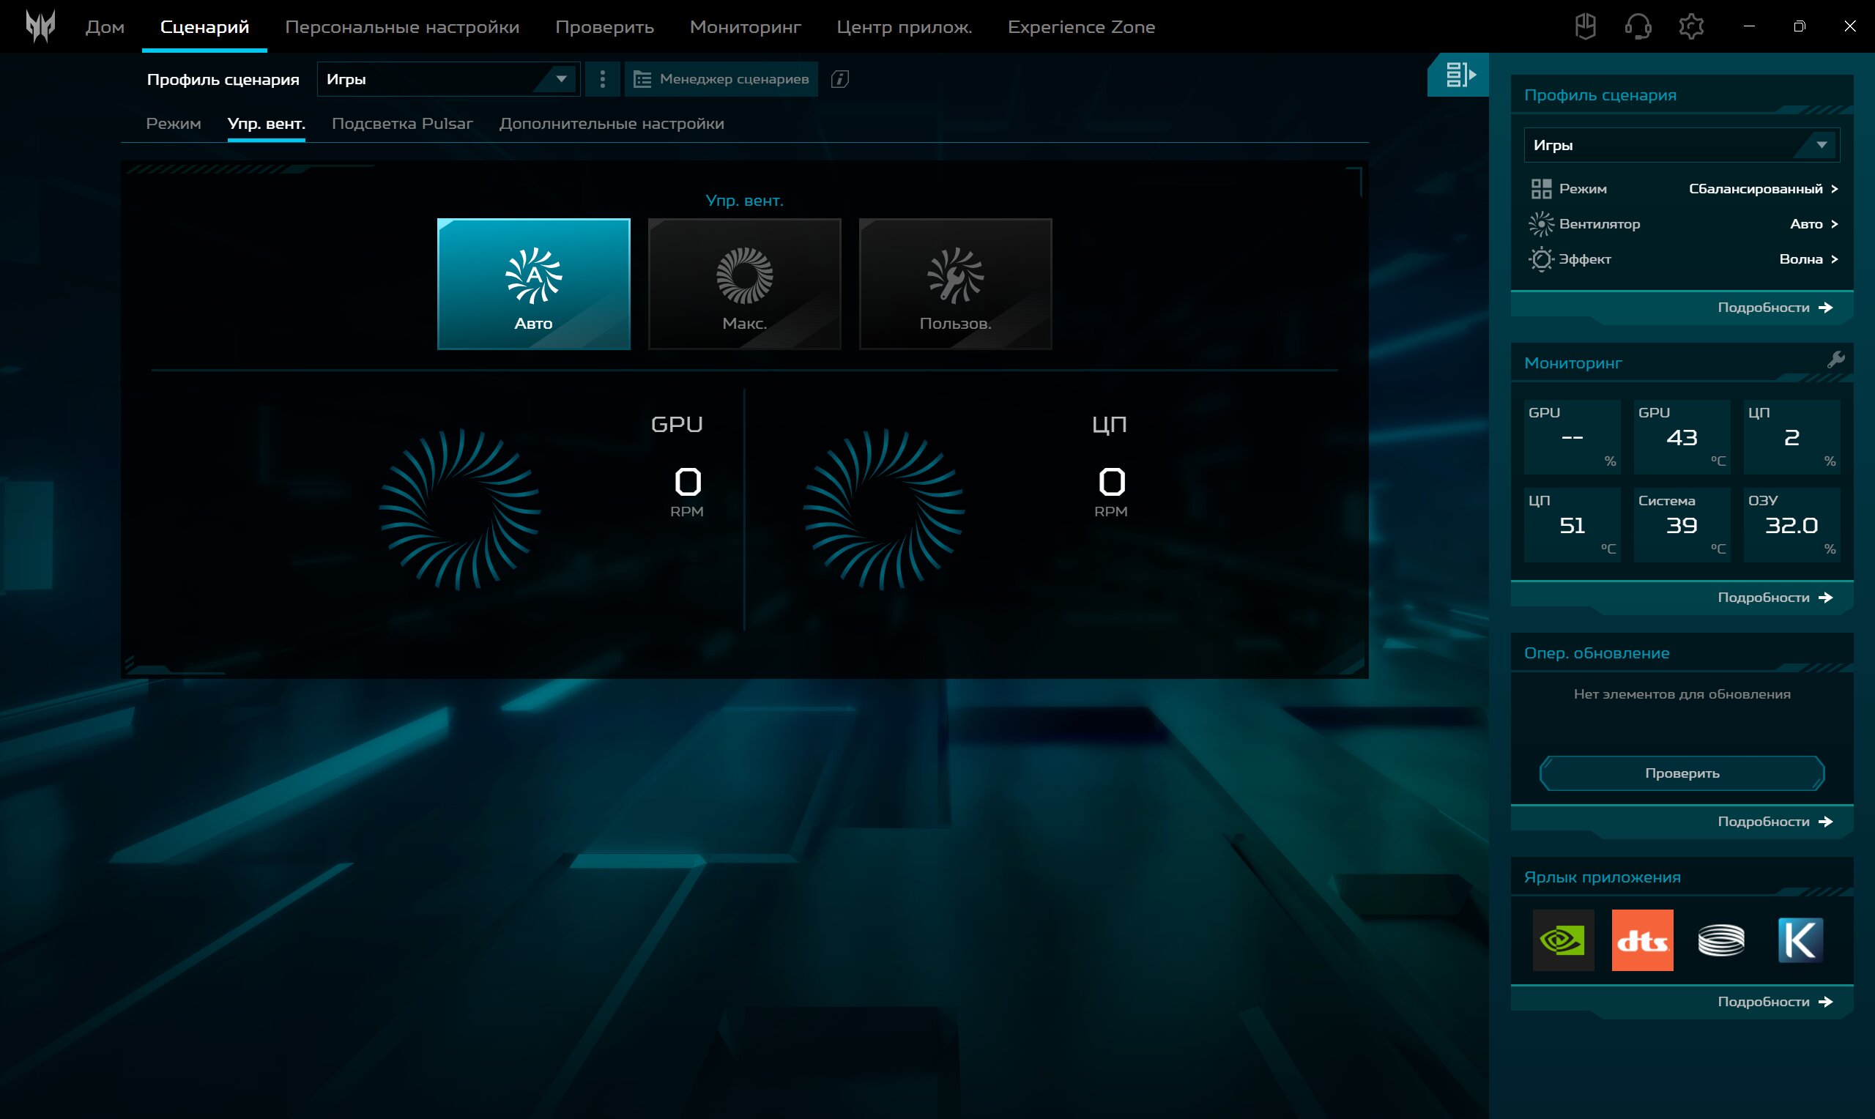Click the Predator logo icon
1875x1119 pixels.
(x=40, y=26)
